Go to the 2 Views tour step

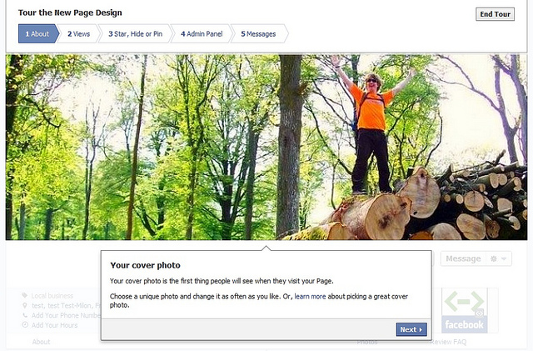78,34
